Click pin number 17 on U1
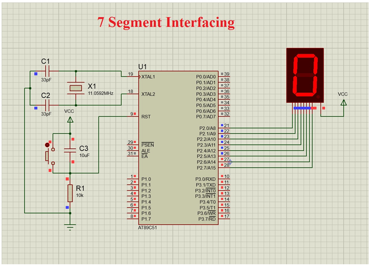Screen dimensions: 372x268 click(227, 216)
